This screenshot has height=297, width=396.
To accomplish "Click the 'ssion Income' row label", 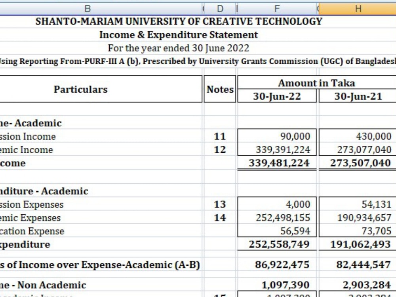I will (x=28, y=137).
